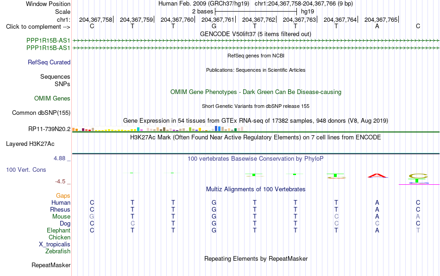Screen dimensions: 440x276
Task: Click the faded G in the Mouse row
Action: [x=92, y=217]
